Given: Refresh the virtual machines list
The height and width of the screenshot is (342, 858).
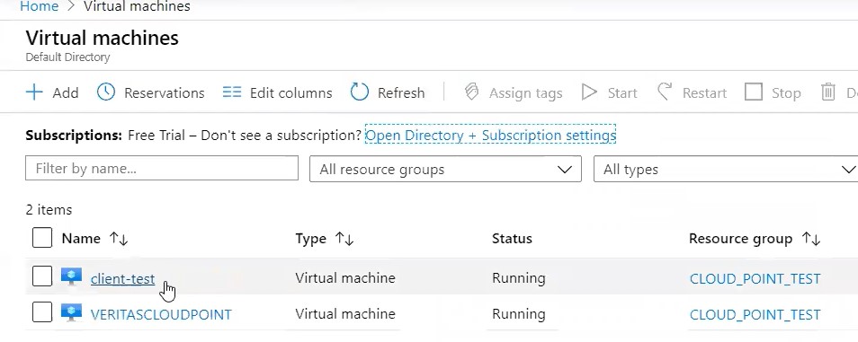Looking at the screenshot, I should tap(388, 92).
